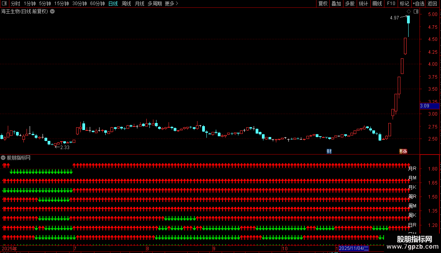The image size is (441, 253).
Task: Switch to 月线 monthly chart
Action: click(139, 4)
